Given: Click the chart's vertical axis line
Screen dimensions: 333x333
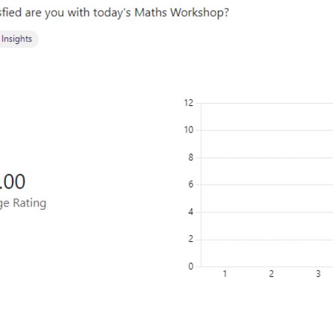Looking at the screenshot, I should pos(201,185).
